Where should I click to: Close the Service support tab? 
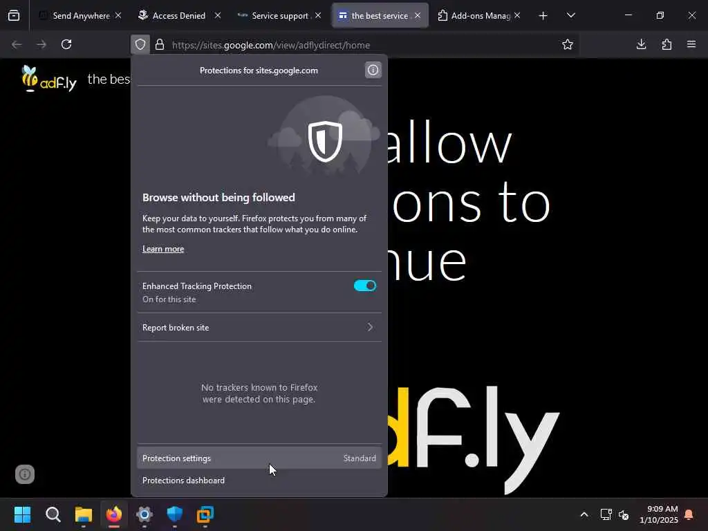(x=318, y=15)
